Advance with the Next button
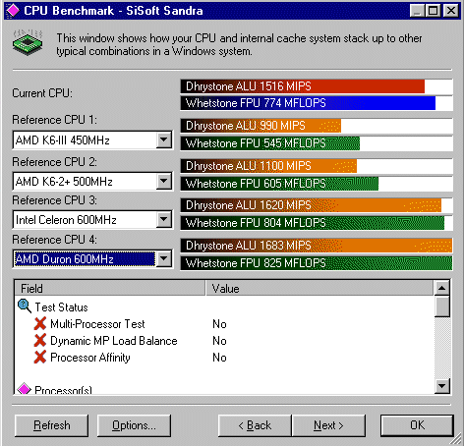Image resolution: width=464 pixels, height=446 pixels. click(x=328, y=425)
